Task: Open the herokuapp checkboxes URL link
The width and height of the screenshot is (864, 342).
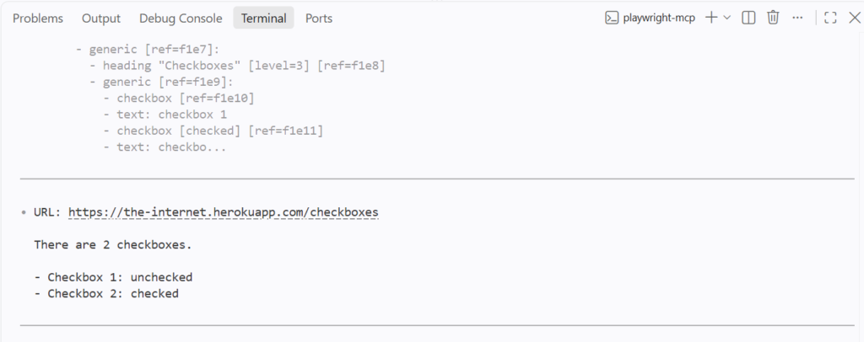Action: pyautogui.click(x=223, y=212)
